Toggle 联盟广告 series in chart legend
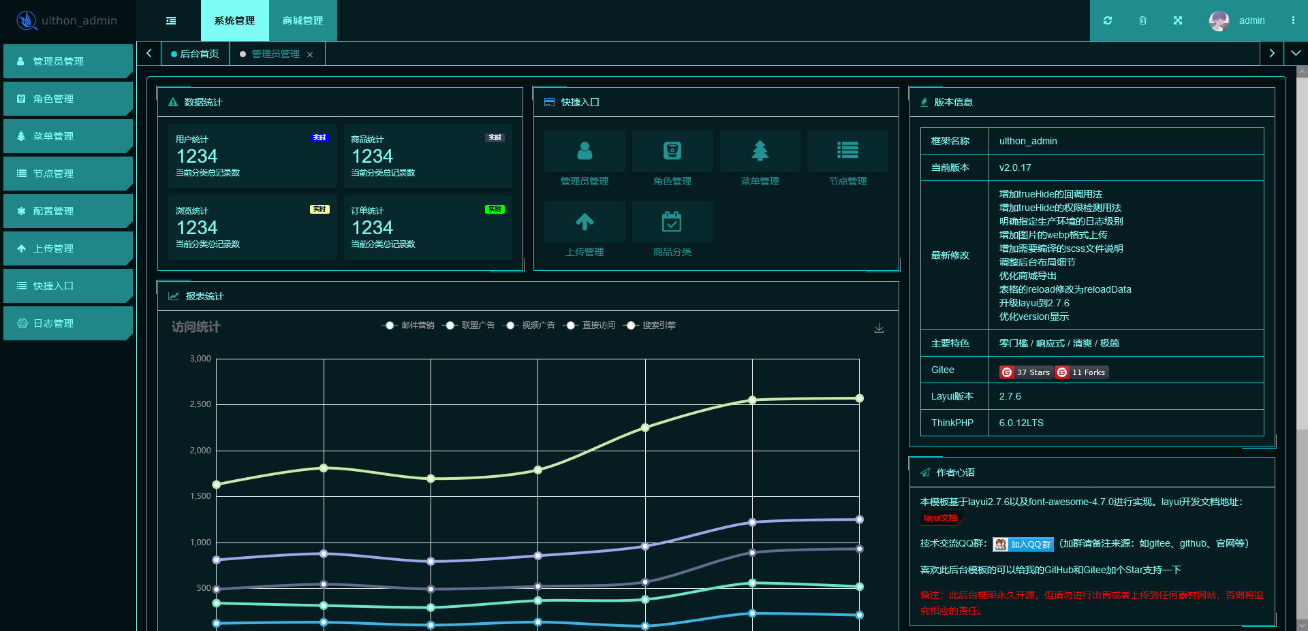The width and height of the screenshot is (1308, 631). point(469,325)
